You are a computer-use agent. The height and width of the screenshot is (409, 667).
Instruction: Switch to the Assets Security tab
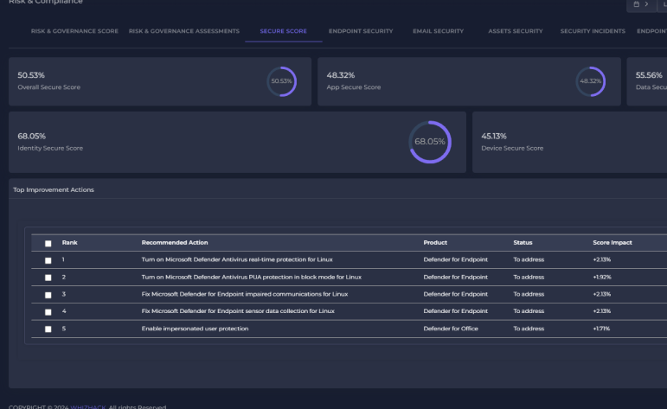coord(516,31)
